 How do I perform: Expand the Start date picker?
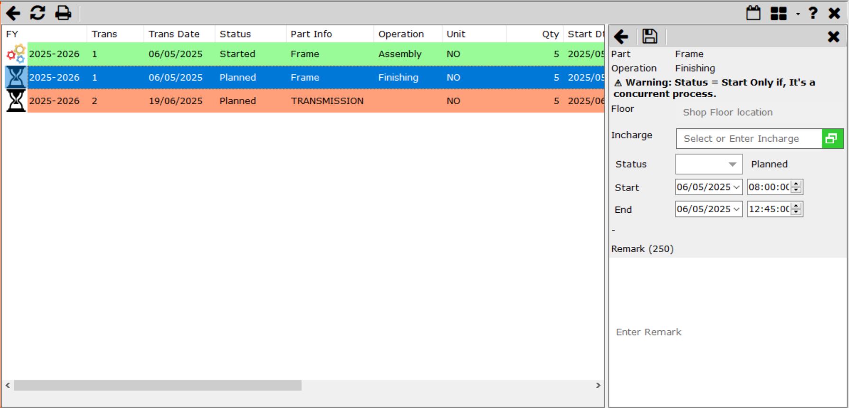point(737,187)
